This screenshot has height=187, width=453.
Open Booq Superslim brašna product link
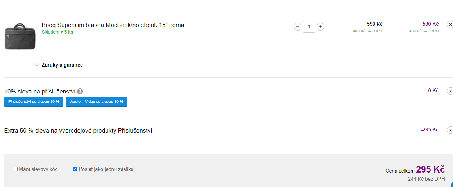[x=113, y=25]
